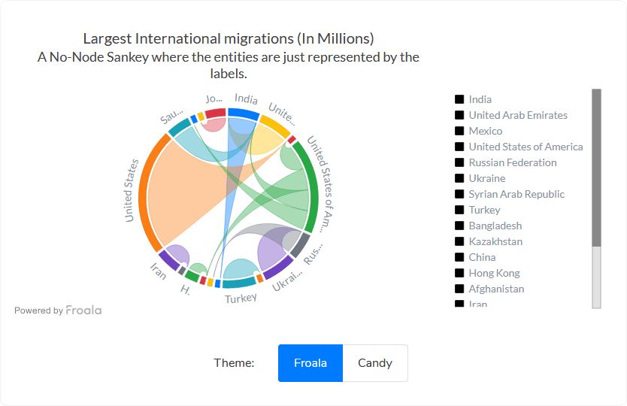Click the legend marker for Ukraine
This screenshot has height=406, width=627.
pos(459,178)
